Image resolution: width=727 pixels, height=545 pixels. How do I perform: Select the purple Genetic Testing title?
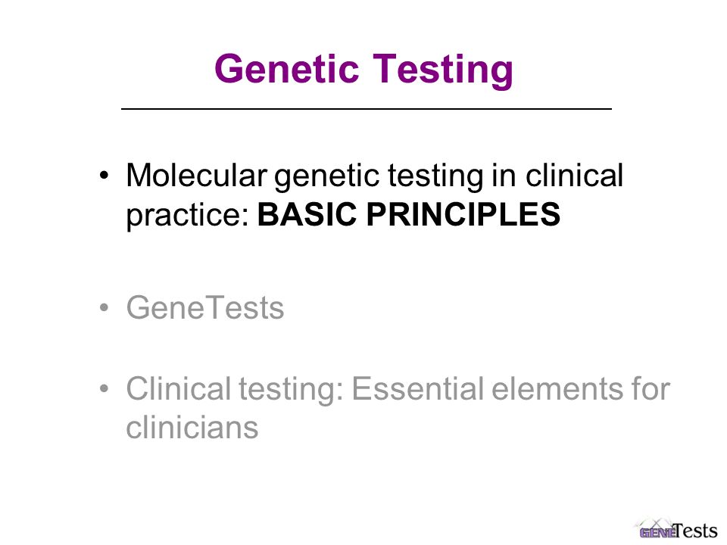(364, 70)
